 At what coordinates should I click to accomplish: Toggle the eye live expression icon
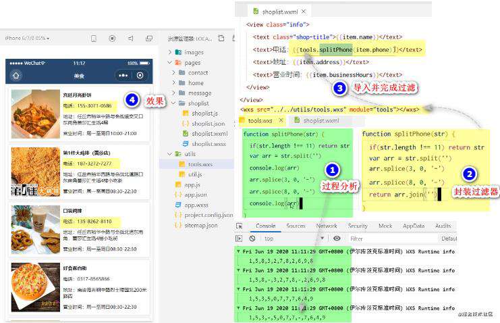coord(337,239)
